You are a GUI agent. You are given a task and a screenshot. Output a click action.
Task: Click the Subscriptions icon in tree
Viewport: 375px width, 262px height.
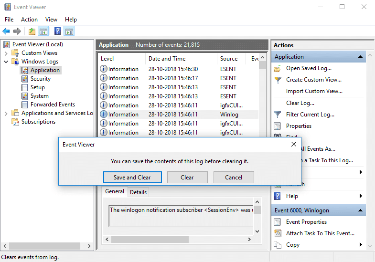[x=15, y=122]
